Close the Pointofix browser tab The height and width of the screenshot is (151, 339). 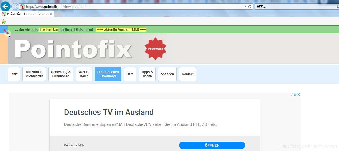(51, 14)
